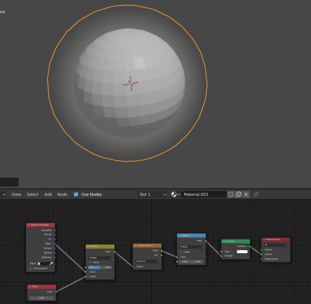
Task: Collapse the Emission node header
Action: tap(224, 241)
